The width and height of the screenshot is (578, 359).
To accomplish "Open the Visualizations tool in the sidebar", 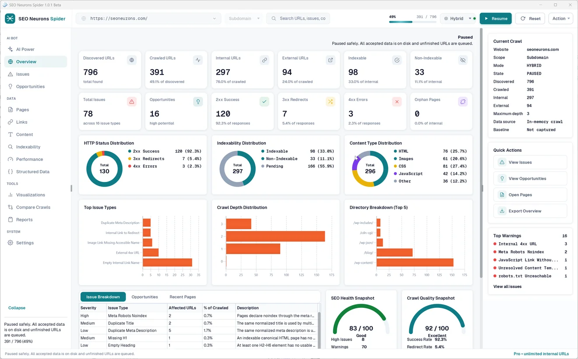I will (x=35, y=195).
